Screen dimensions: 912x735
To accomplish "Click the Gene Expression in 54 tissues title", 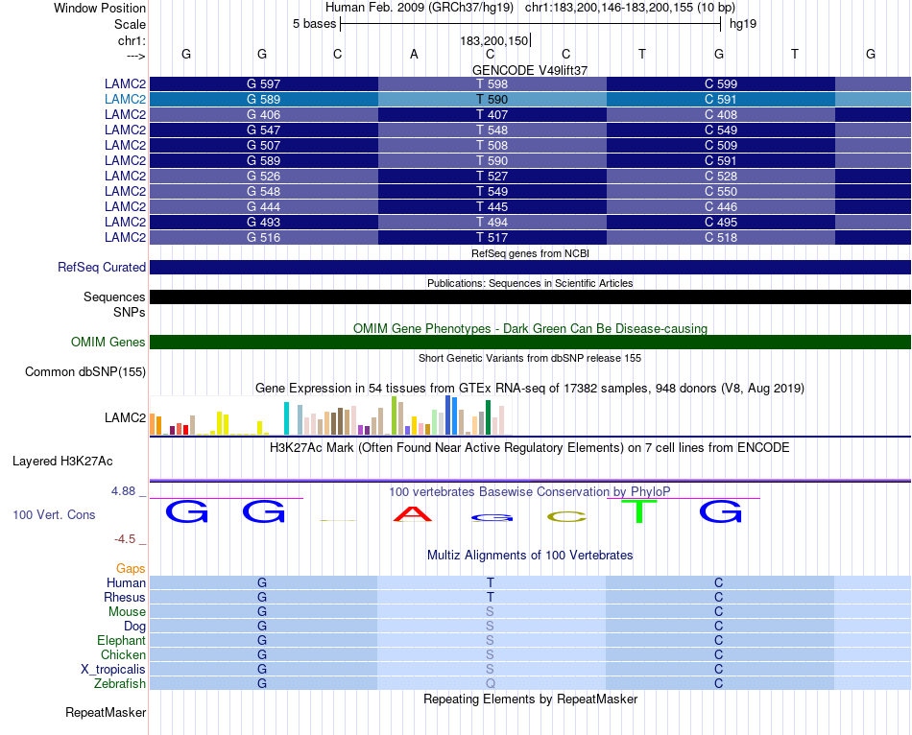I will click(x=530, y=388).
